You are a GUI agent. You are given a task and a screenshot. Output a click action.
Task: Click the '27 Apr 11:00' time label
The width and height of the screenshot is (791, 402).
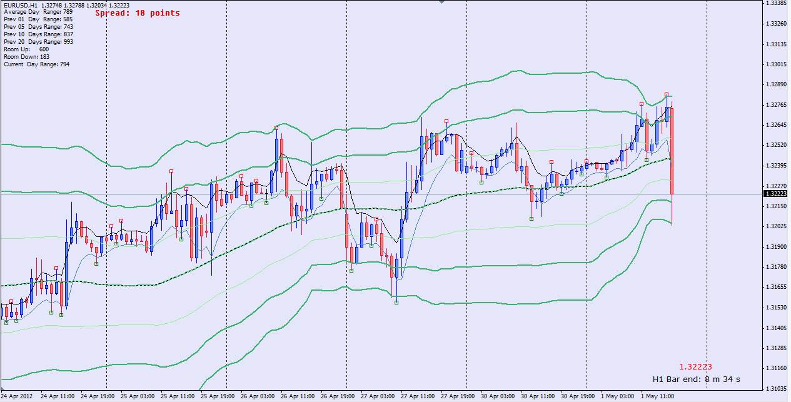point(418,396)
